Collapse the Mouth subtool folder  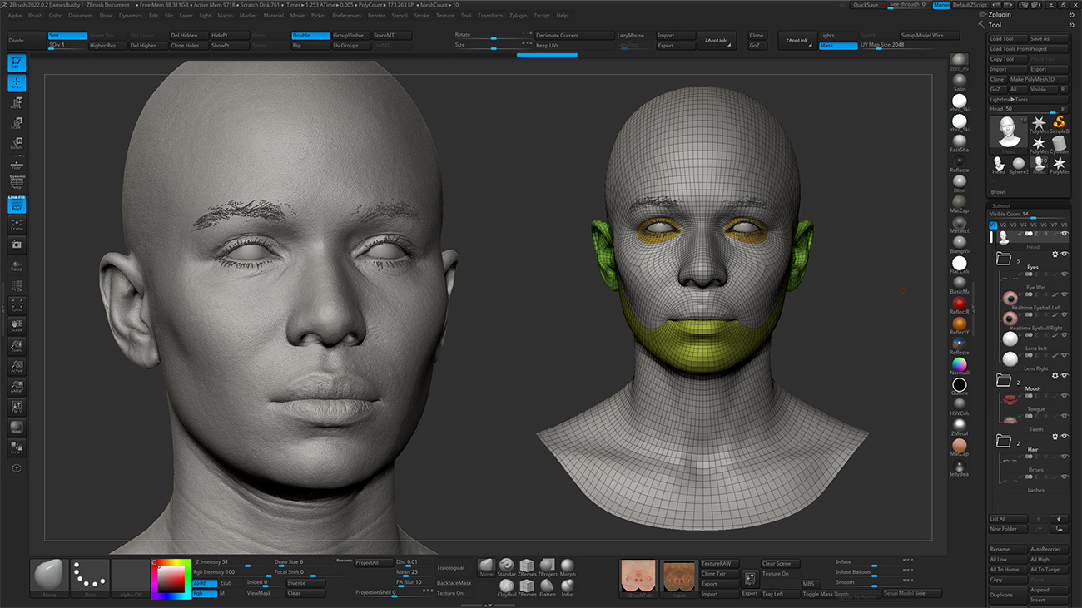coord(1003,381)
